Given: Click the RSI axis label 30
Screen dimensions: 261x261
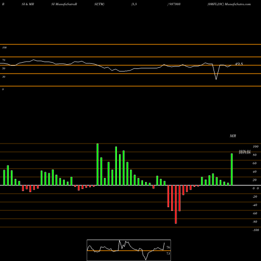Looking at the screenshot, I should (x=4, y=77).
